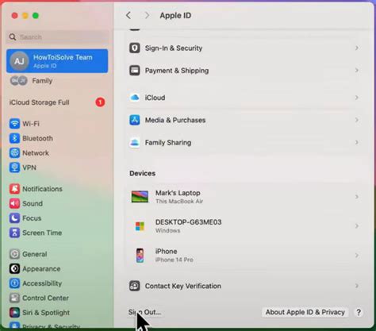Select Accessibility label in sidebar
Screen dimensions: 376x331
tap(42, 283)
